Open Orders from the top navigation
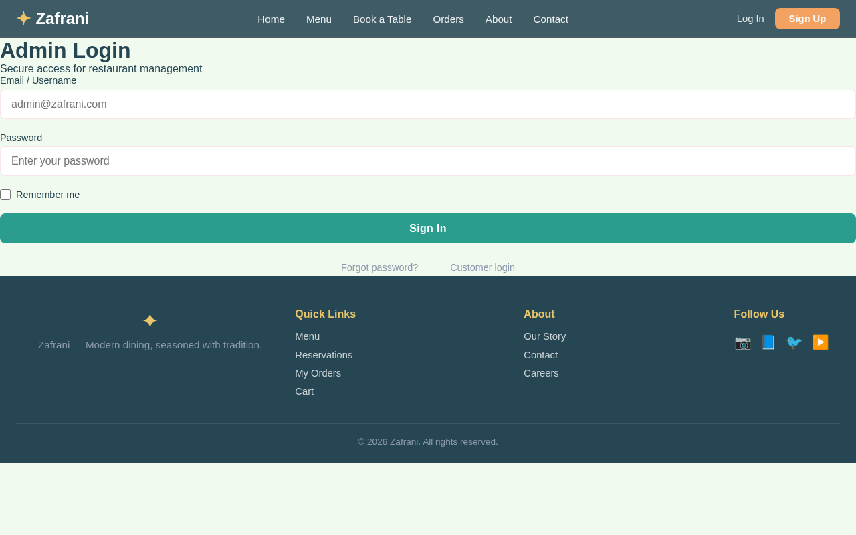Viewport: 856px width, 535px height. click(448, 19)
